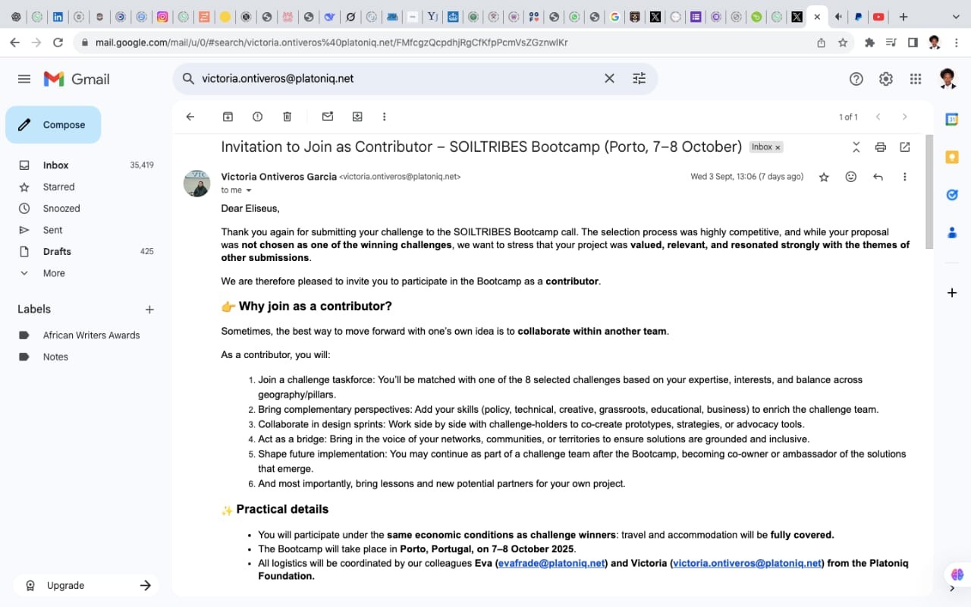Click the evafrade@platoniq.net email link

coord(551,563)
